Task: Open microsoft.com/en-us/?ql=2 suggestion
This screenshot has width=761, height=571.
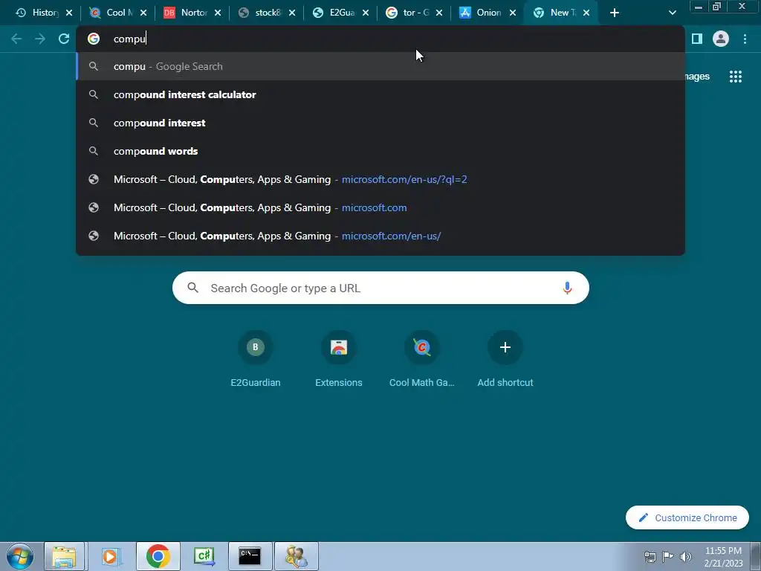Action: point(380,179)
